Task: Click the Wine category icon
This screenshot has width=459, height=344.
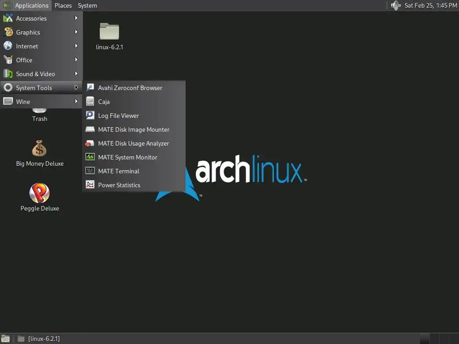Action: click(8, 102)
